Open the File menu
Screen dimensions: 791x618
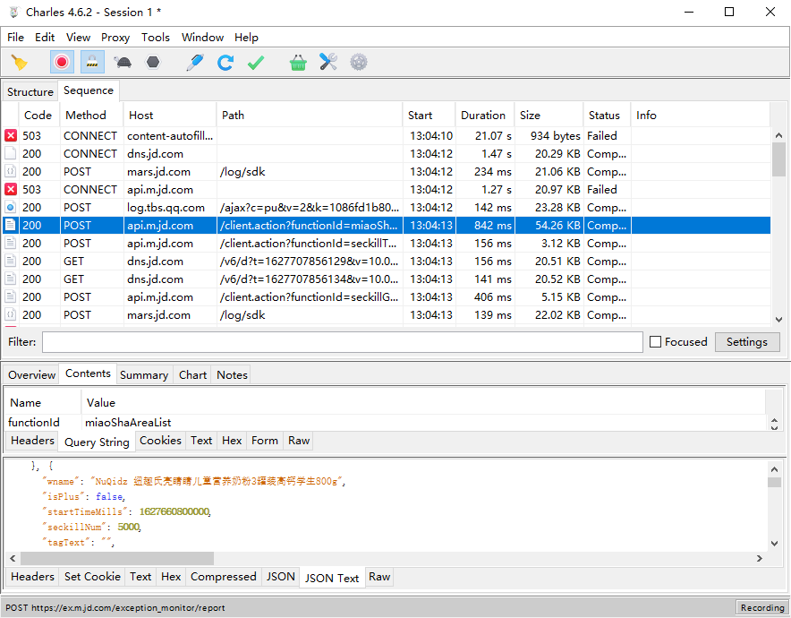click(x=15, y=38)
